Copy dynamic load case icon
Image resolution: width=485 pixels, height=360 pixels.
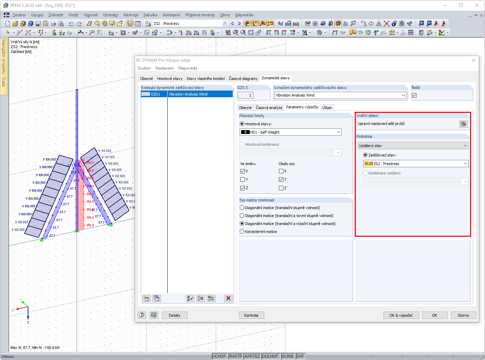coord(157,298)
